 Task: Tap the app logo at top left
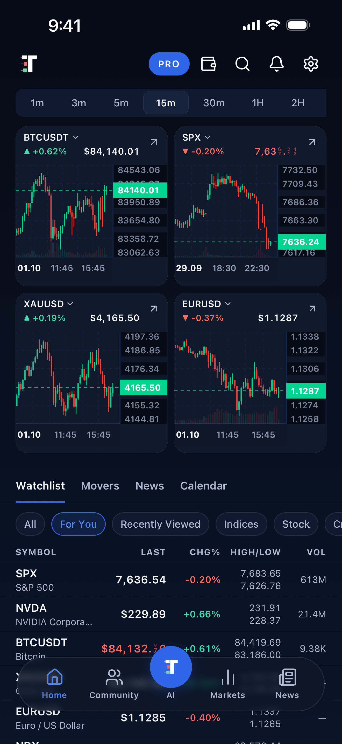(29, 64)
